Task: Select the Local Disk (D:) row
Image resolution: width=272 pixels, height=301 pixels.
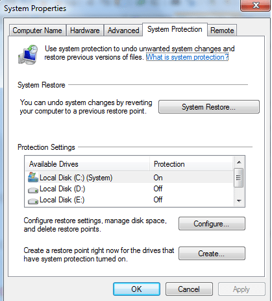Action: tap(129, 189)
